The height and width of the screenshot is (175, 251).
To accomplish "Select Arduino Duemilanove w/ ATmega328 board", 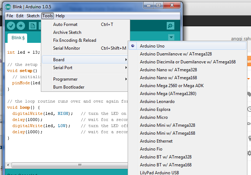I will tap(187, 54).
